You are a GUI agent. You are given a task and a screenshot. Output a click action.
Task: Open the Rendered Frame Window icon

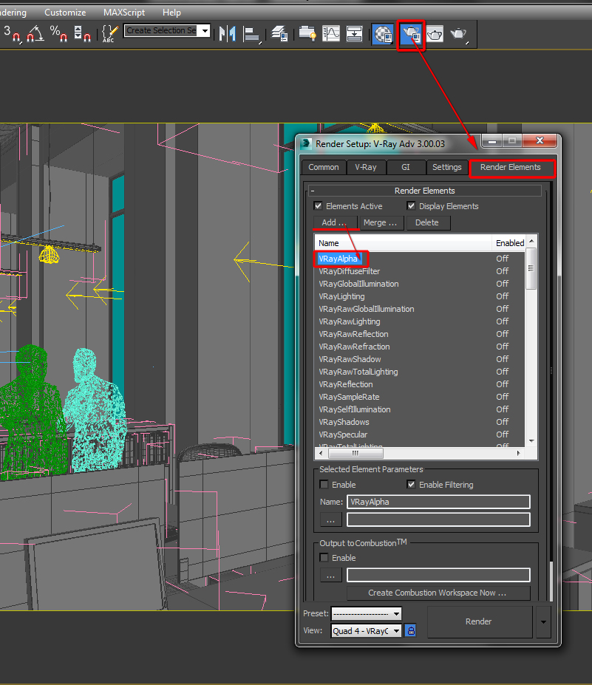[x=435, y=34]
